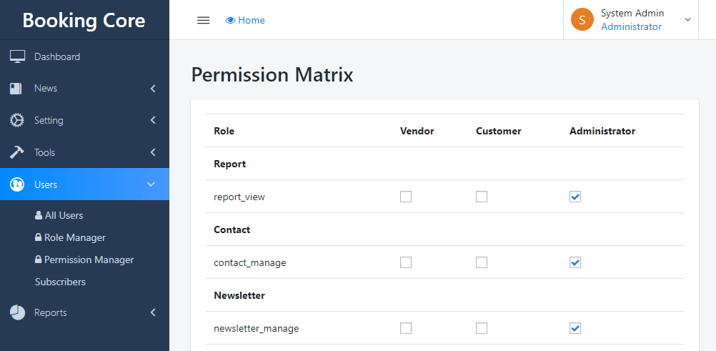
Task: Open Subscribers page in sidebar
Action: (60, 282)
